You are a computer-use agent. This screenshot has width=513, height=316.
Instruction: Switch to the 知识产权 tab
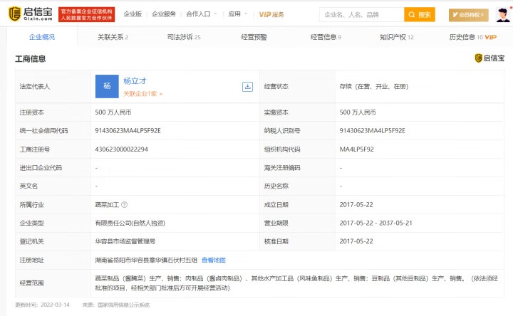pos(397,37)
